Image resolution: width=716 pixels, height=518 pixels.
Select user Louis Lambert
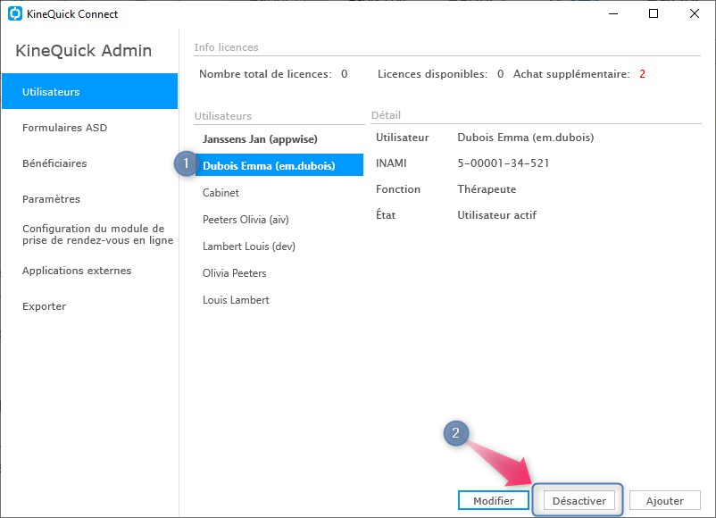pos(236,300)
